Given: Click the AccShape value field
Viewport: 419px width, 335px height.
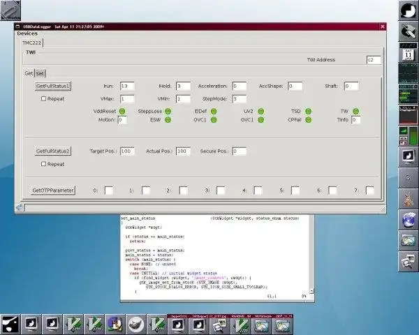Looking at the screenshot, I should (x=295, y=86).
